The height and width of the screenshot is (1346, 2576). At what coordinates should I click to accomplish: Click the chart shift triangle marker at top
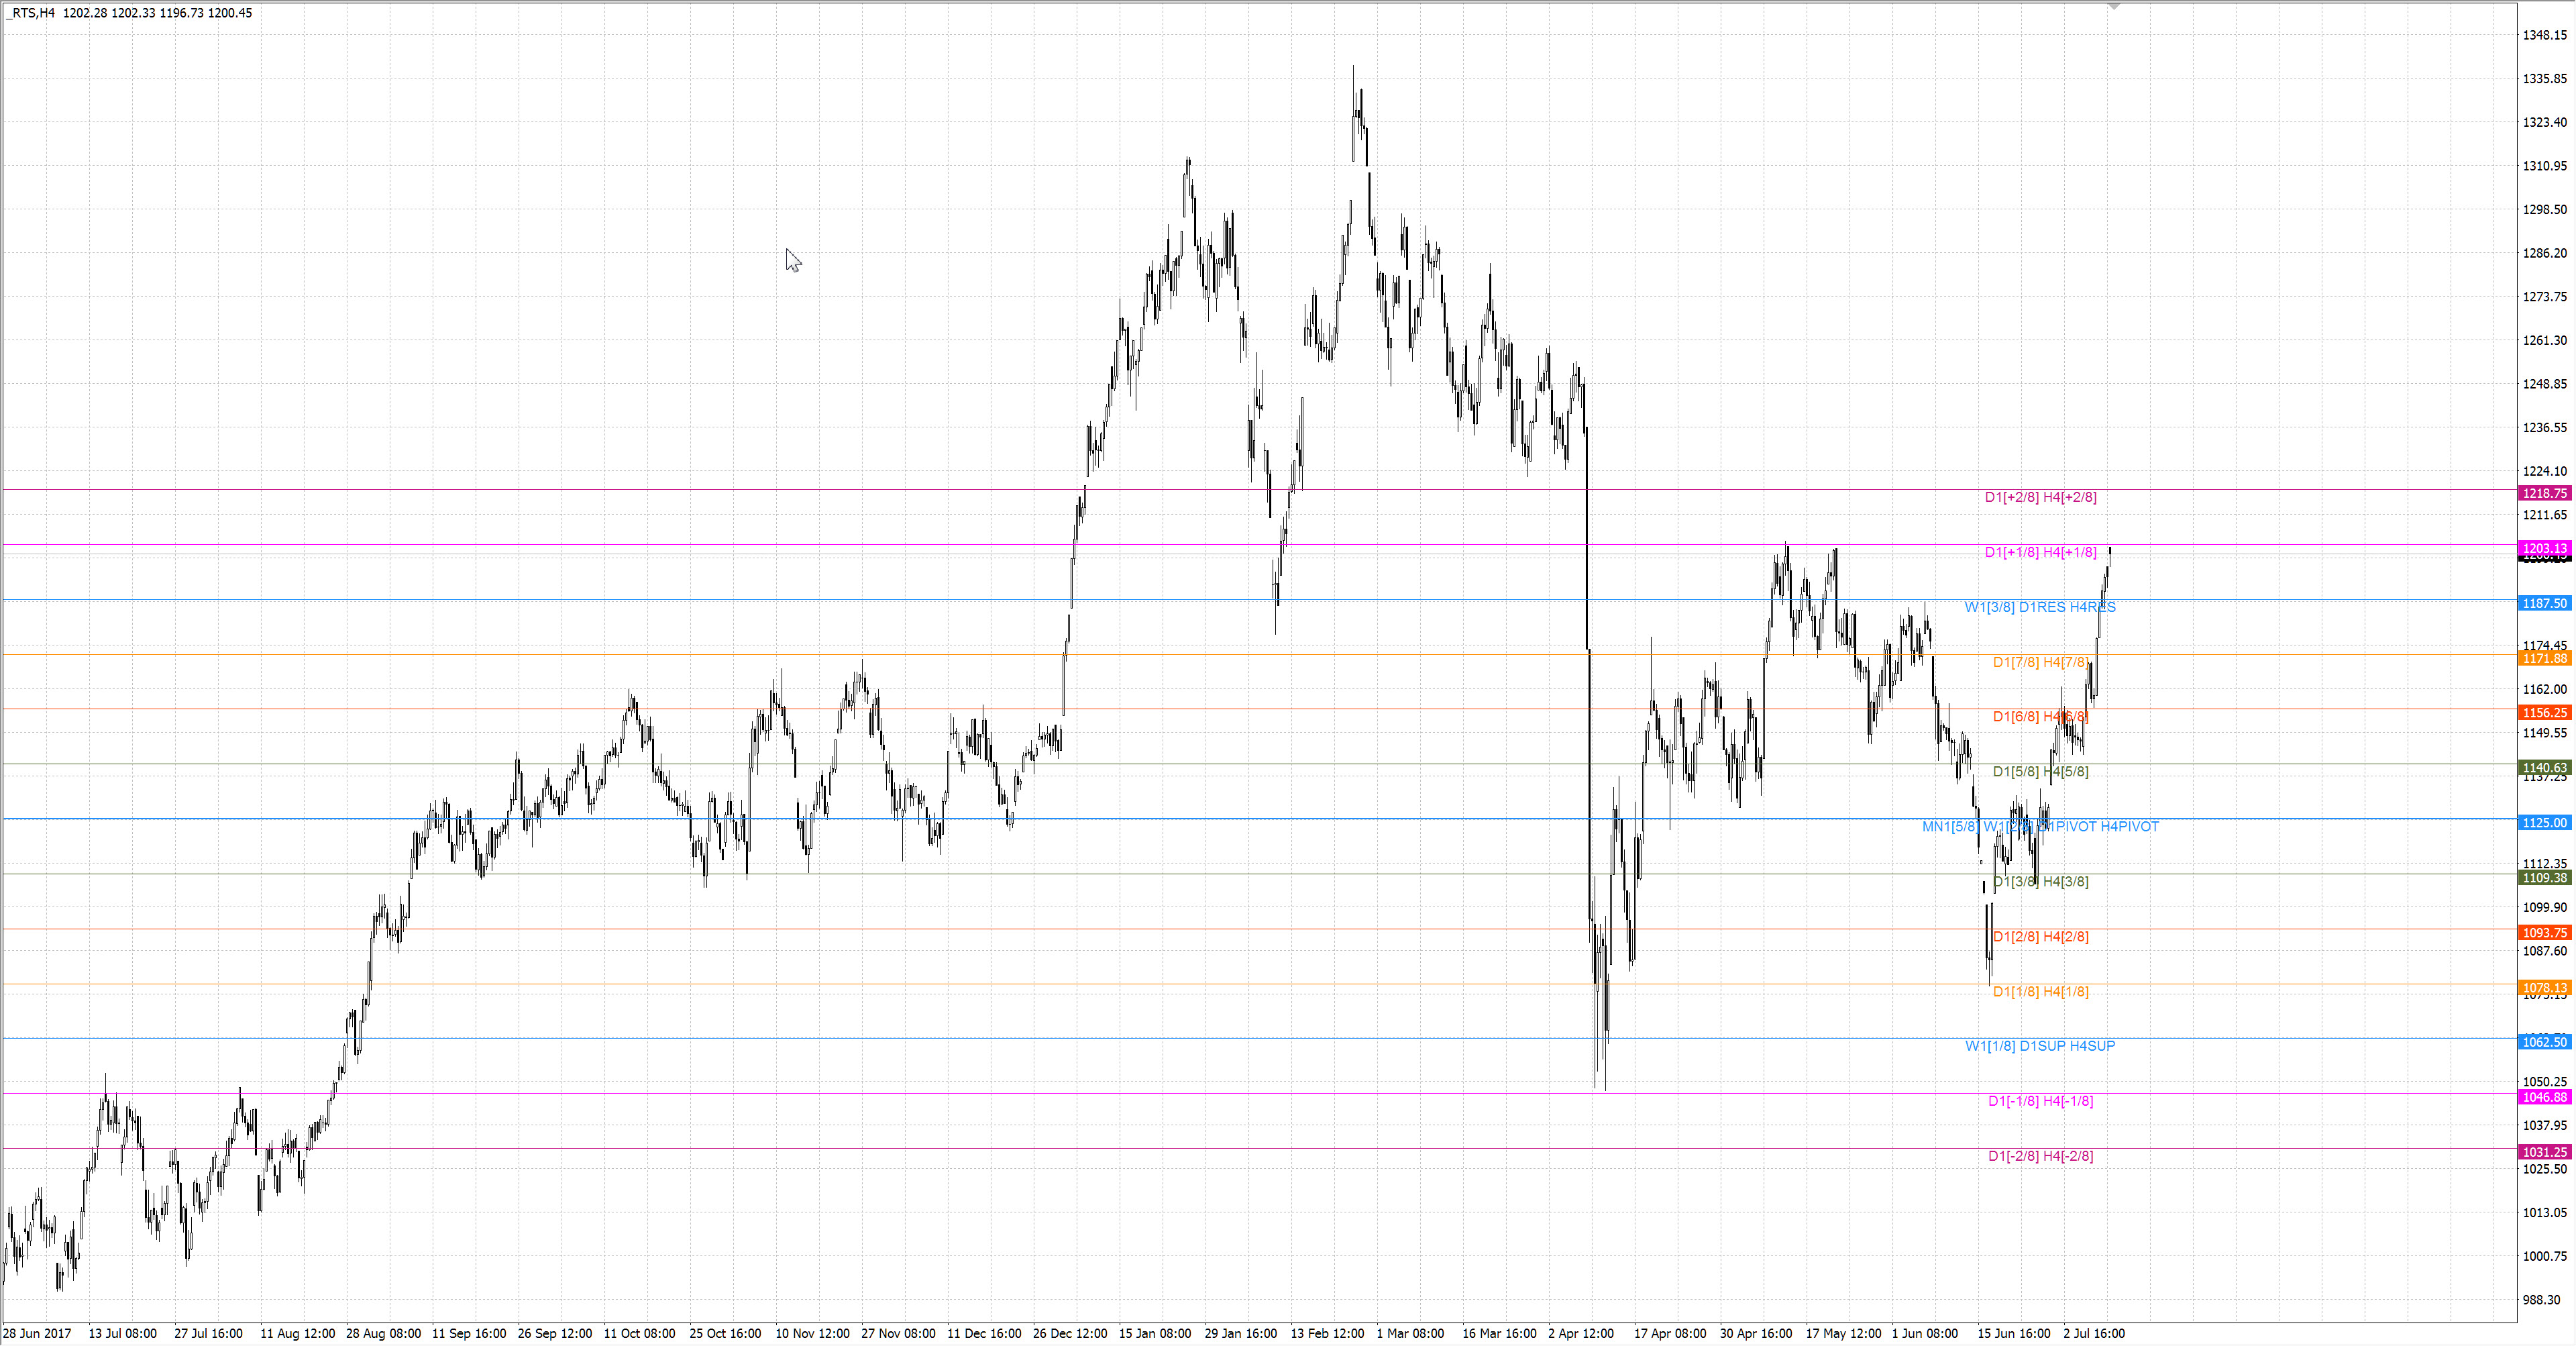tap(2113, 7)
